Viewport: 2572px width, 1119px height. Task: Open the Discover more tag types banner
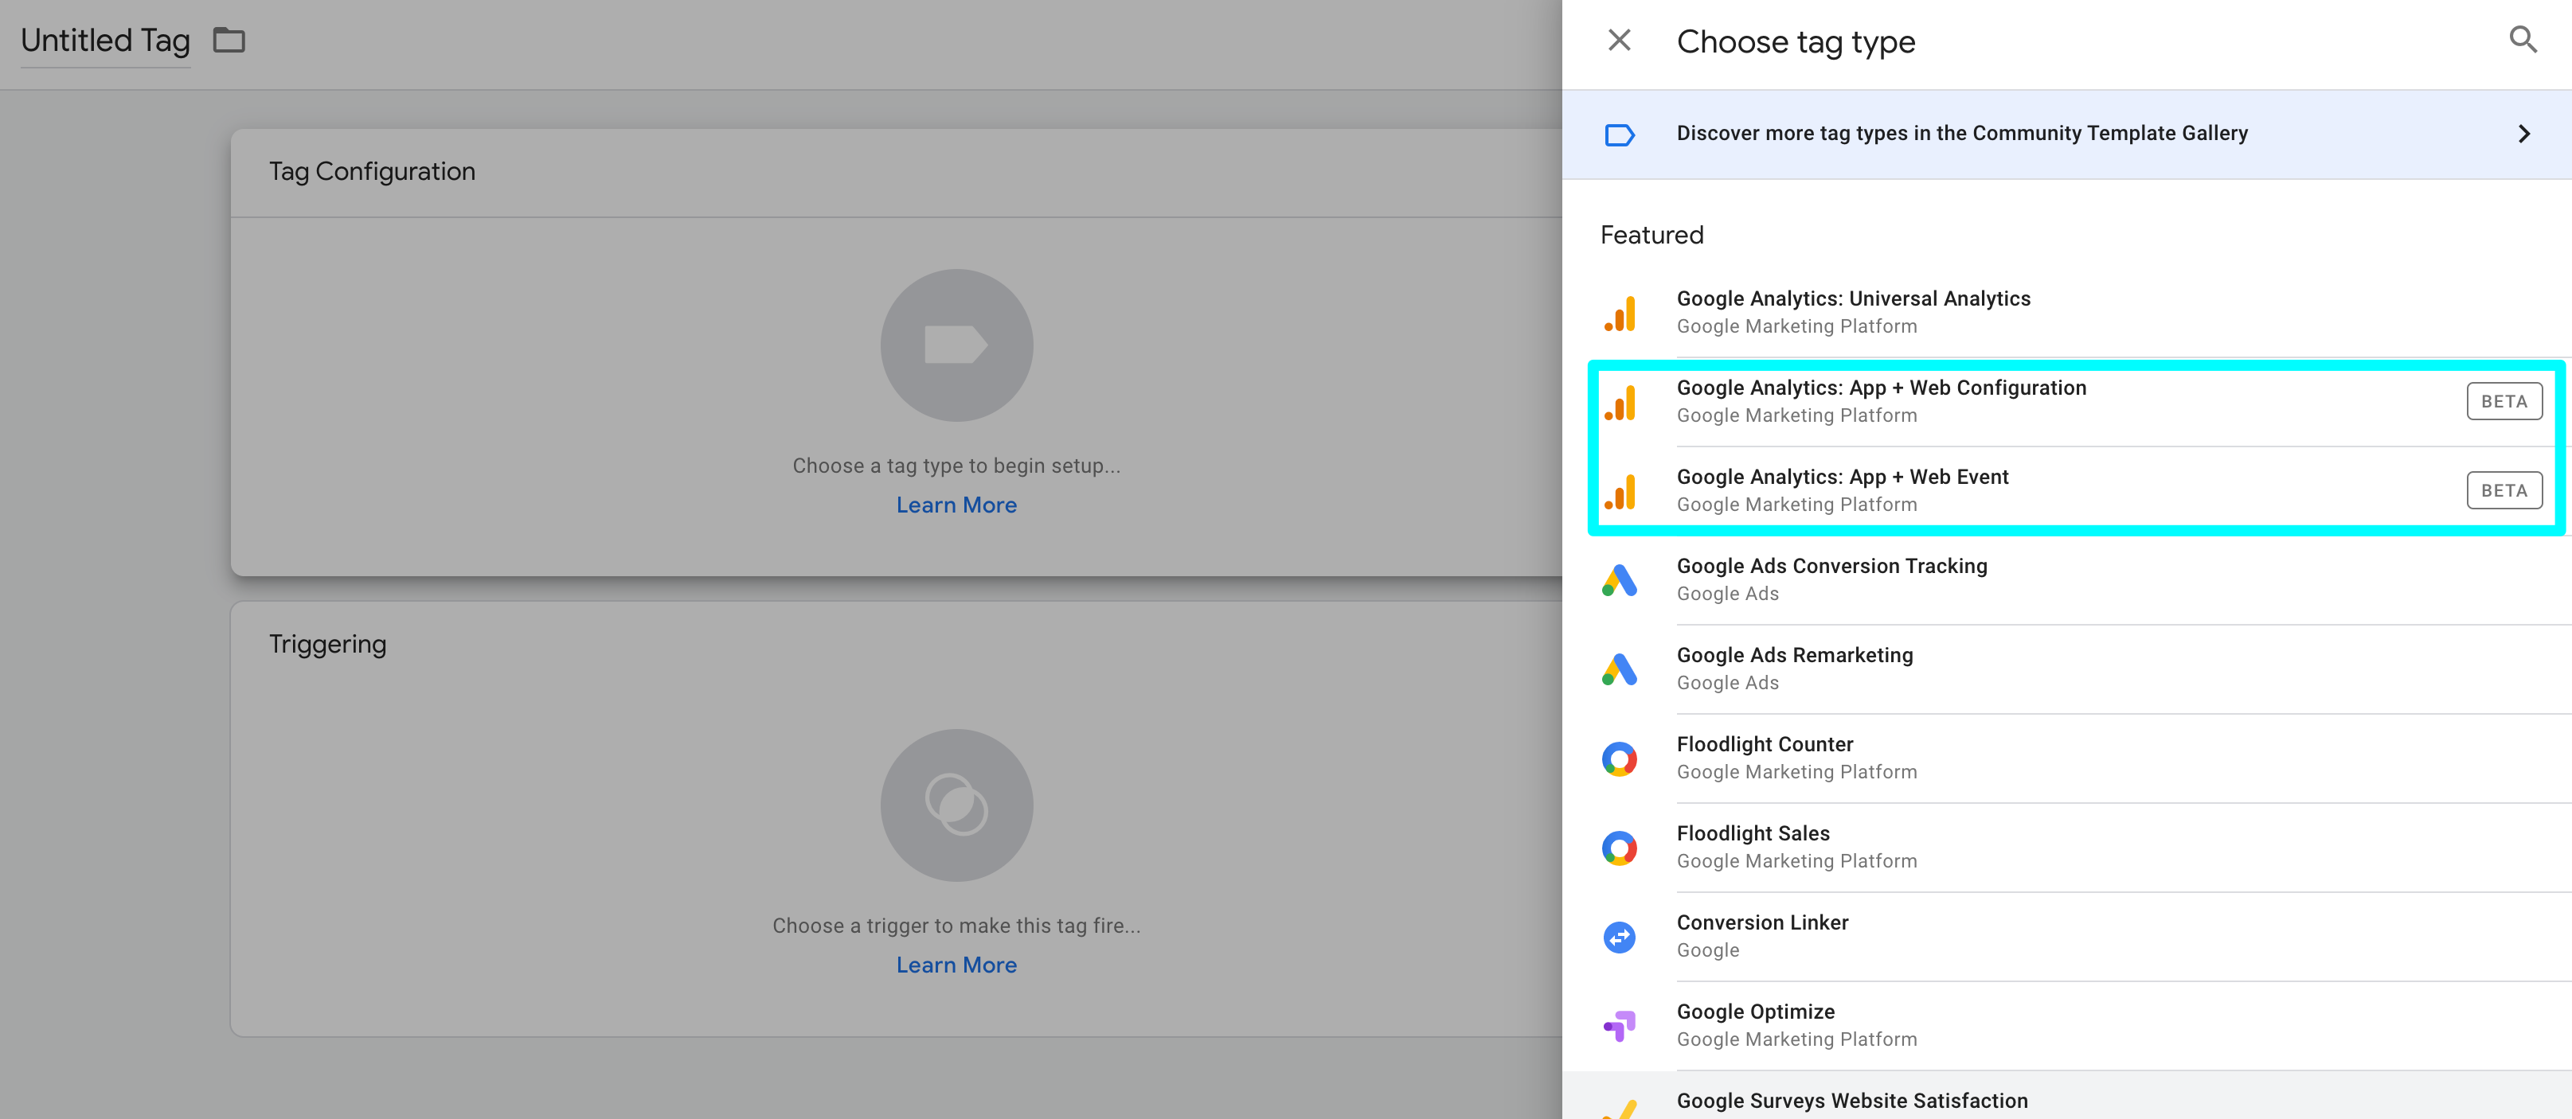[2066, 135]
